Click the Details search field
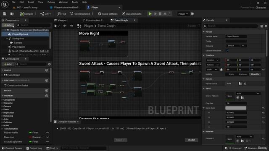 coord(230,26)
